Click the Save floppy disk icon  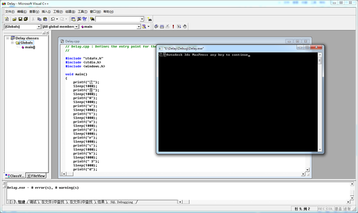(x=20, y=19)
